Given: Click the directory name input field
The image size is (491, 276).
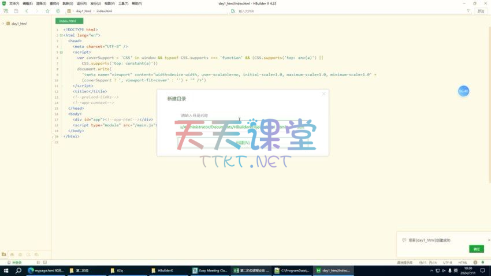Looking at the screenshot, I should [x=243, y=115].
